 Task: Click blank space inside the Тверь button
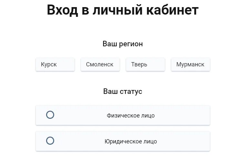[156, 64]
